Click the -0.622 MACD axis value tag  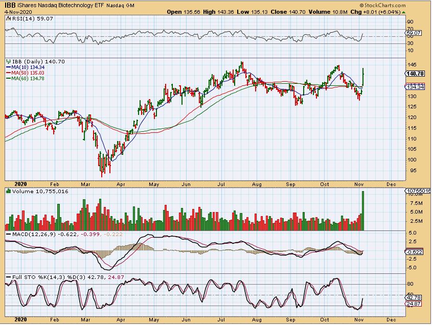414,252
